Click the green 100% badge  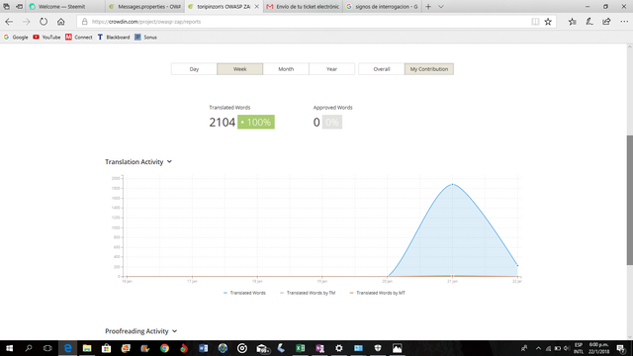pyautogui.click(x=256, y=123)
